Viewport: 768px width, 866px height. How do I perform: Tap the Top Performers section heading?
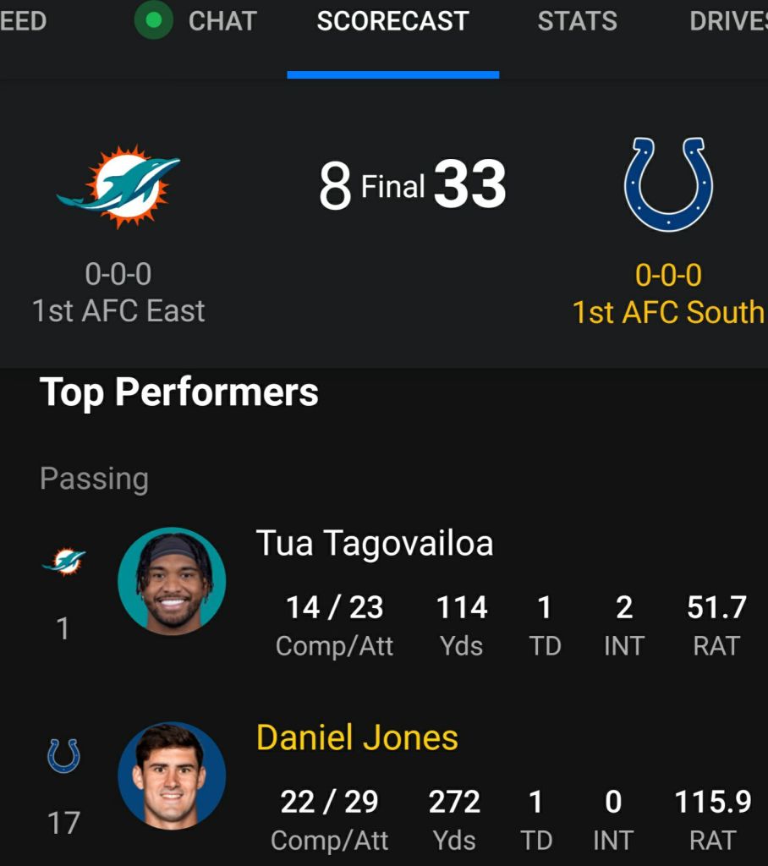[x=179, y=392]
